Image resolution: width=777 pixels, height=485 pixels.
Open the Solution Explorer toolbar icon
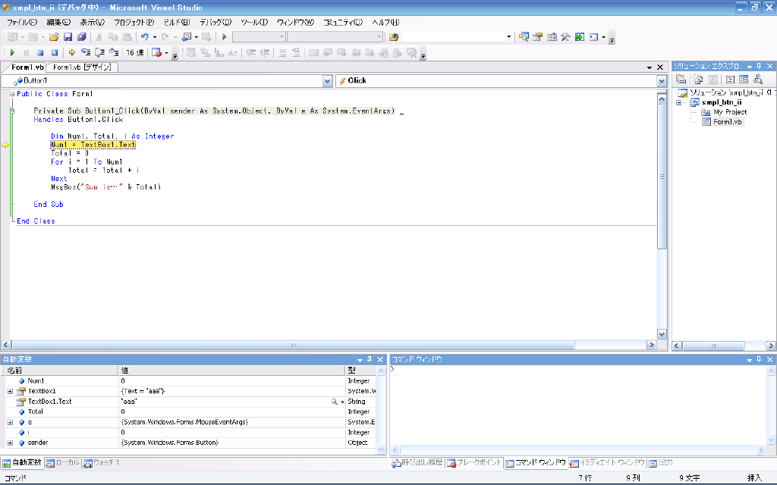(524, 37)
